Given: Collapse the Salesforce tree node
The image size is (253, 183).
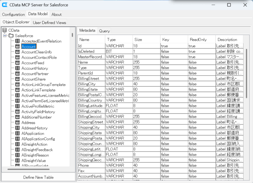Looking at the screenshot, I should 5,36.
